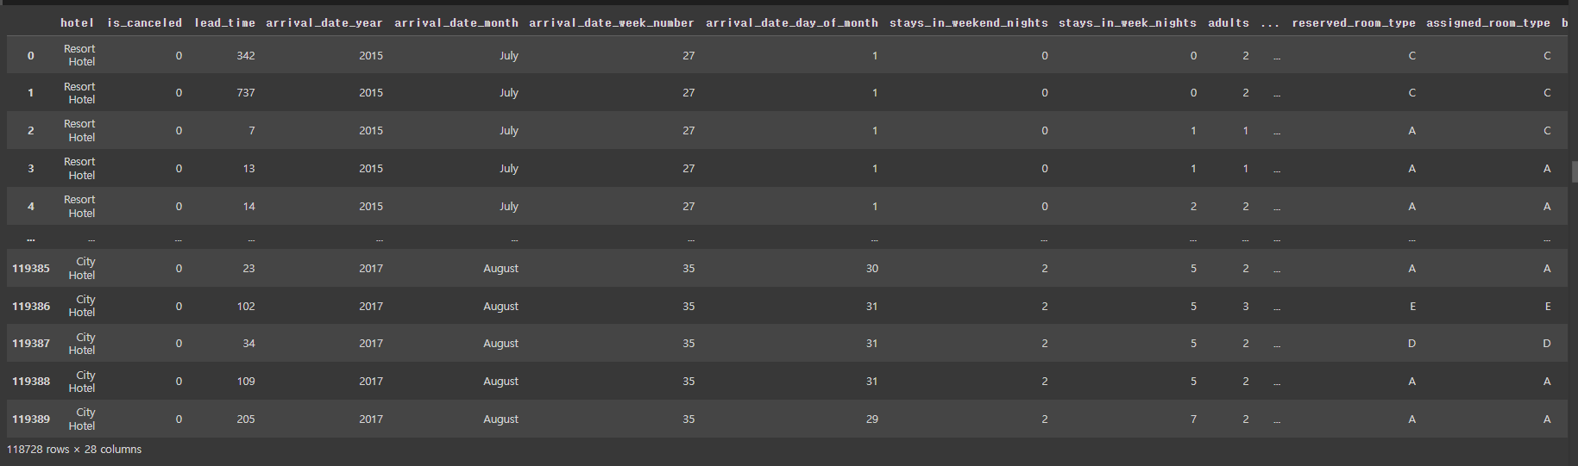Screen dimensions: 1578x466
Task: Click the arrival_date_year column header
Action: [324, 23]
